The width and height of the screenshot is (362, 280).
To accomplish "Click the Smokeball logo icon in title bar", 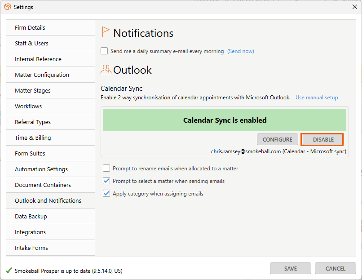I will click(7, 7).
